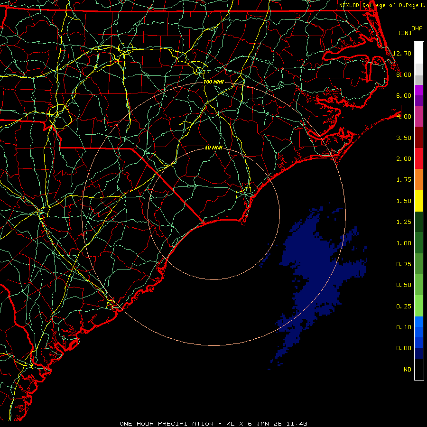
Task: Click the 0.50 legend value
Action: (x=404, y=285)
